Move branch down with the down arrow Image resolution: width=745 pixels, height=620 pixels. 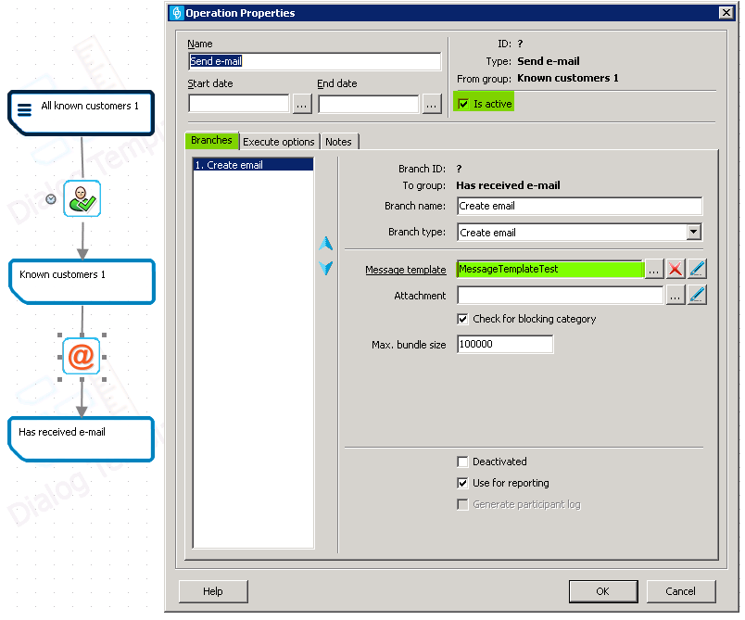click(x=325, y=268)
